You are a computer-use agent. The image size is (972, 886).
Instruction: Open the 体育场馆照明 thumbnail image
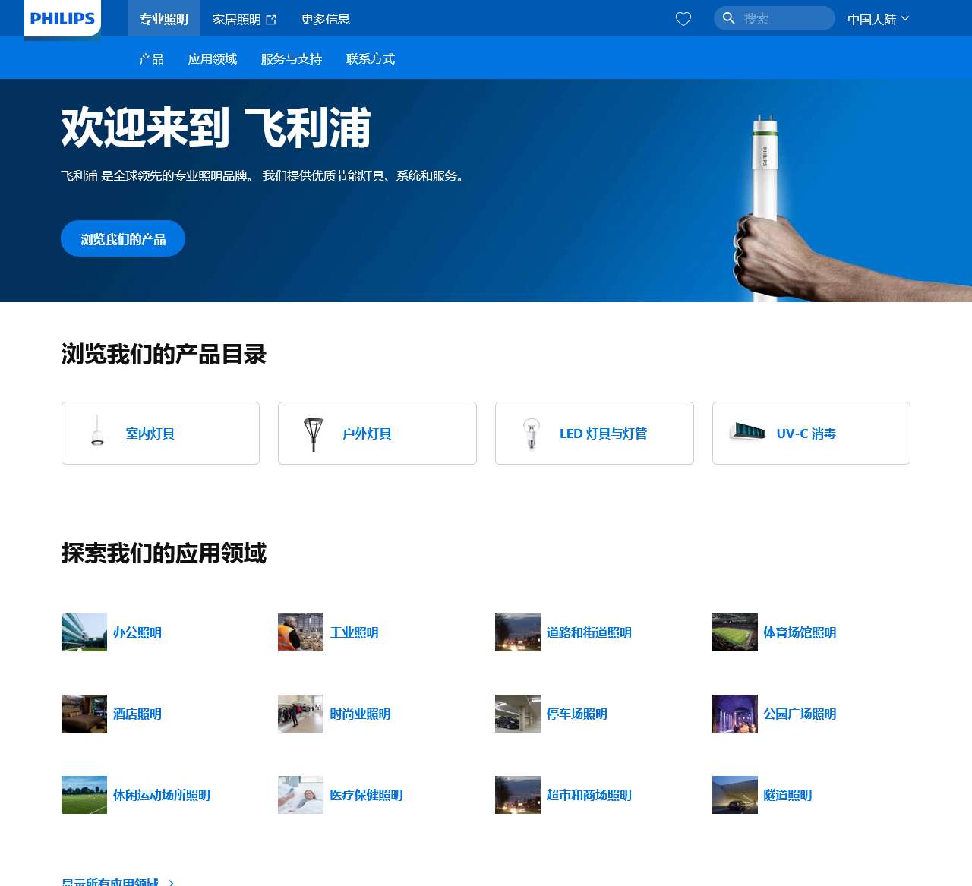point(735,632)
